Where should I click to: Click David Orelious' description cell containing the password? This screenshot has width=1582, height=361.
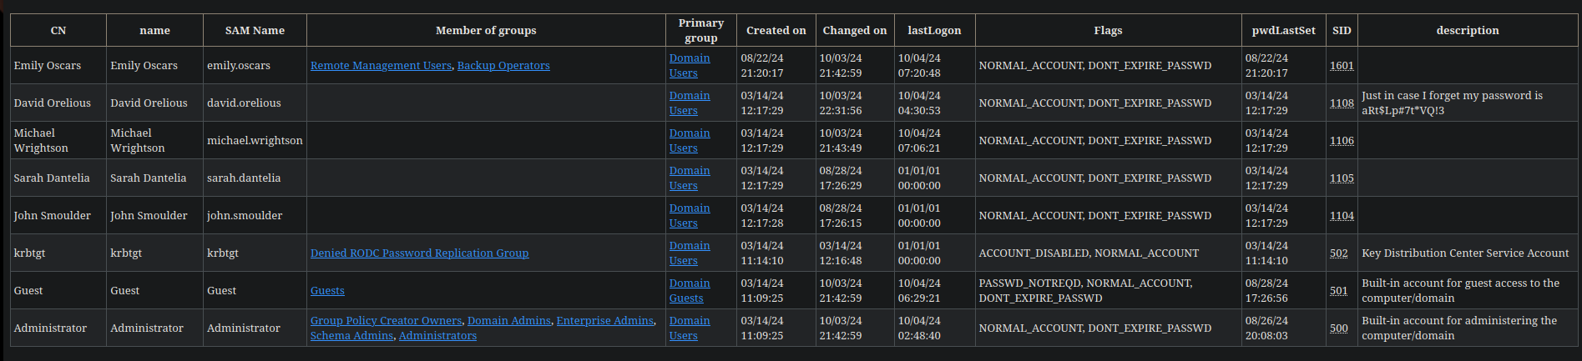(1451, 103)
